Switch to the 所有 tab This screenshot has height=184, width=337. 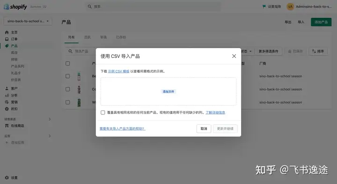coord(71,37)
